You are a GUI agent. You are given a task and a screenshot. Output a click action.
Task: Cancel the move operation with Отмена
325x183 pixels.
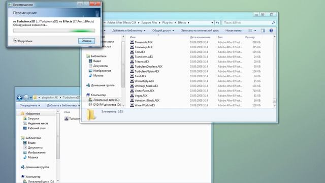(86, 41)
